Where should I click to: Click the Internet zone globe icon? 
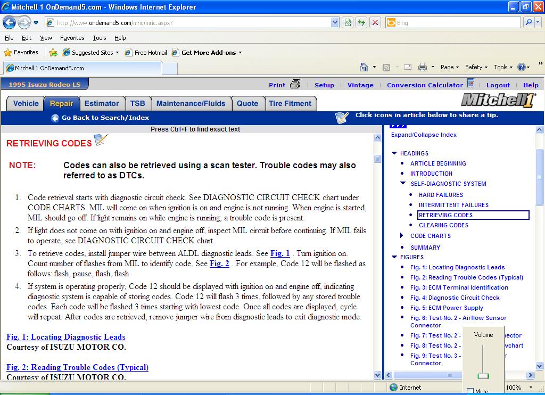point(393,388)
